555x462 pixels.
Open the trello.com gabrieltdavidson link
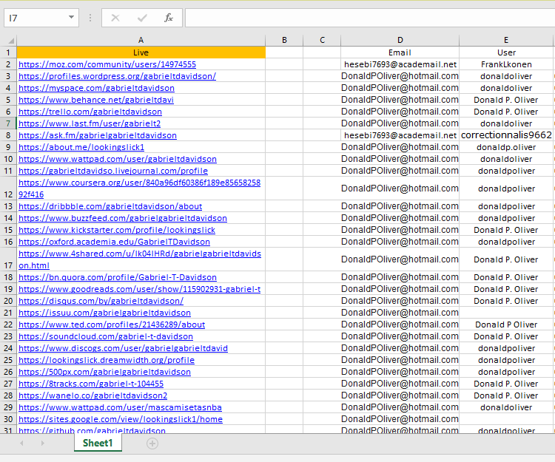click(90, 112)
